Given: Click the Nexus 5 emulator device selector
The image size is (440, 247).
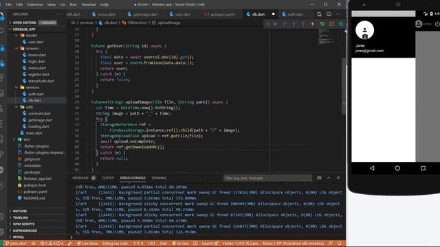Looking at the screenshot, I should point(293,244).
